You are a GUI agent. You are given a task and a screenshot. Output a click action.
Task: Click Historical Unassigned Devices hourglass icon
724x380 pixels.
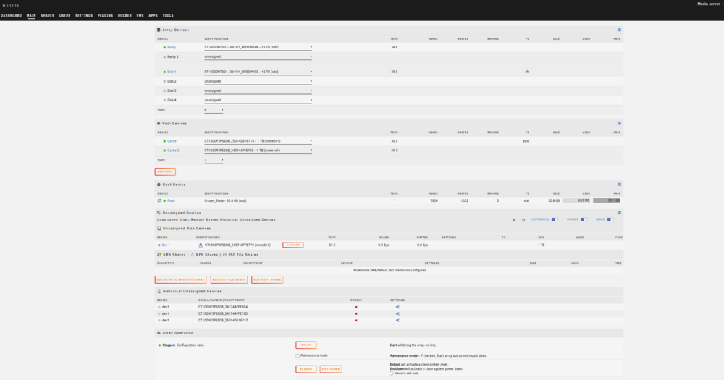[x=159, y=292]
